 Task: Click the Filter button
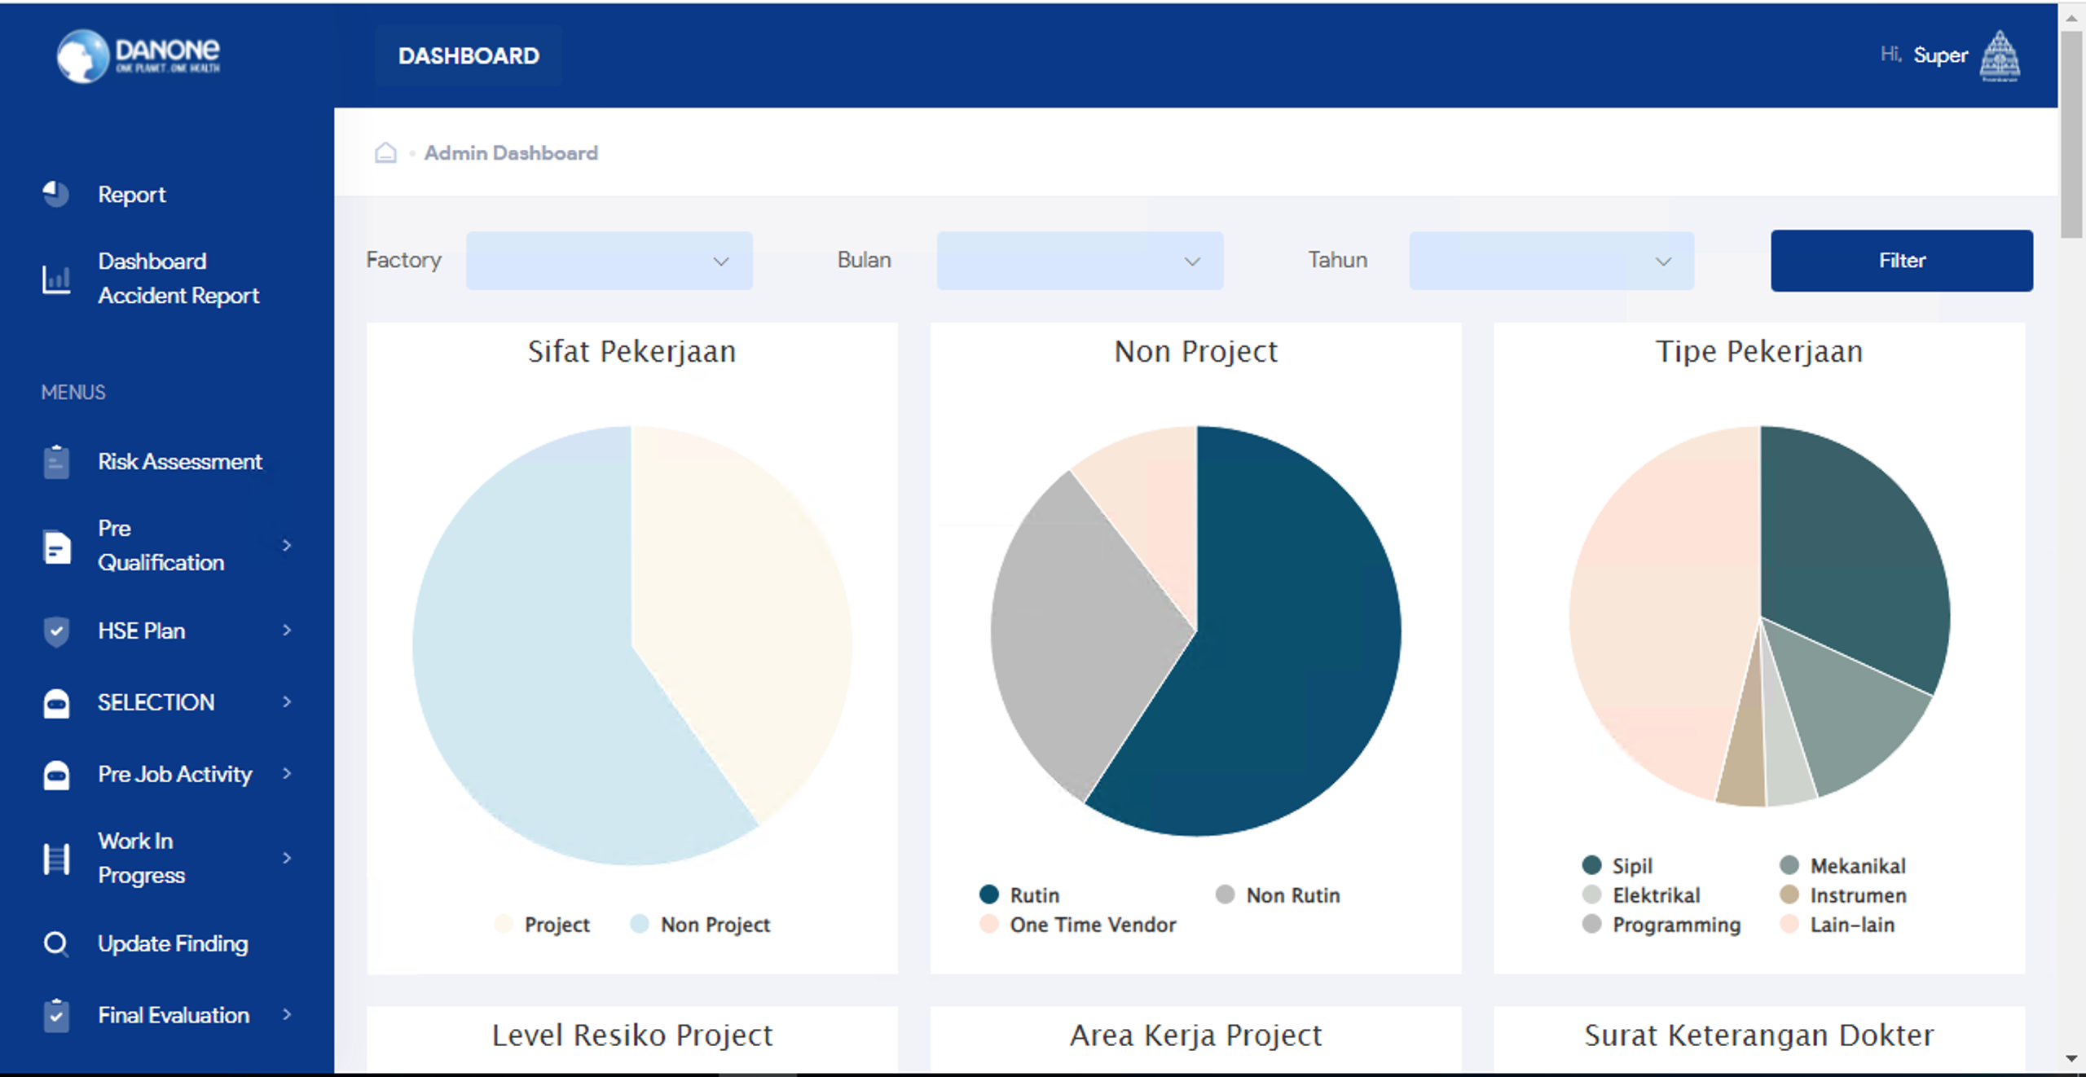pyautogui.click(x=1901, y=261)
